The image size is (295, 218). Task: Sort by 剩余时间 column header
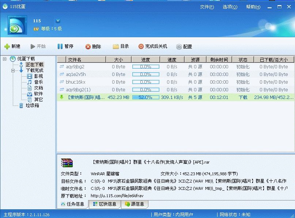(219, 60)
